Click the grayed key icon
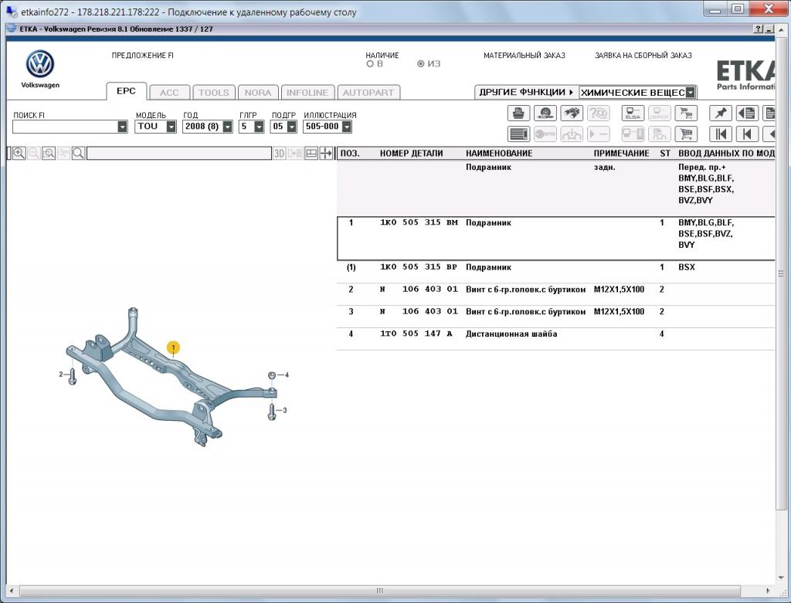This screenshot has width=791, height=603. (x=545, y=134)
